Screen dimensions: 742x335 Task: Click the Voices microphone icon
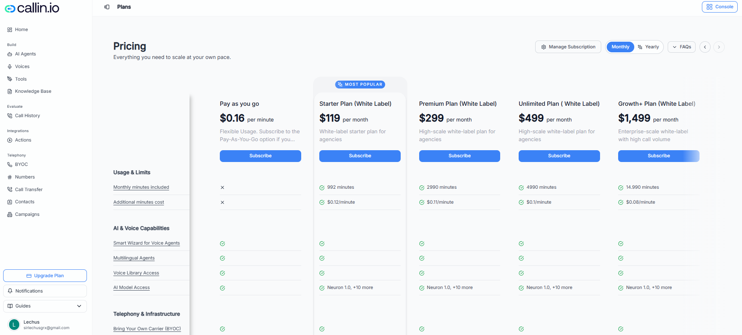(10, 66)
